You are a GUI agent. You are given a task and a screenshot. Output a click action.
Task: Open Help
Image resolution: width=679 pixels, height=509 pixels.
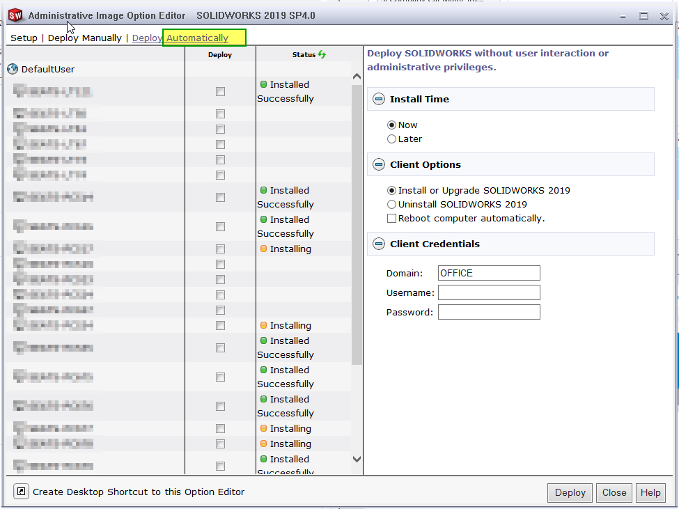coord(650,492)
